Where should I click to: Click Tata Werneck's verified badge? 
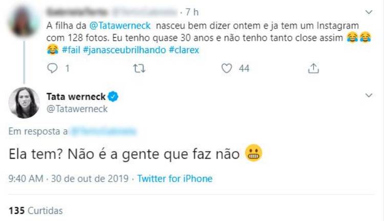(x=114, y=95)
